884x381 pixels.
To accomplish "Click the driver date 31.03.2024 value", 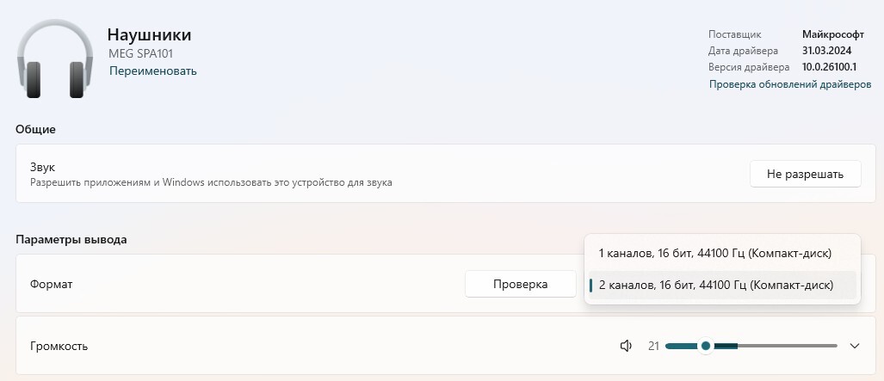I will coord(826,51).
